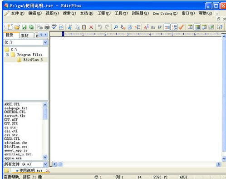Open the 工程(P) menu
226x179 pixels.
click(x=104, y=13)
